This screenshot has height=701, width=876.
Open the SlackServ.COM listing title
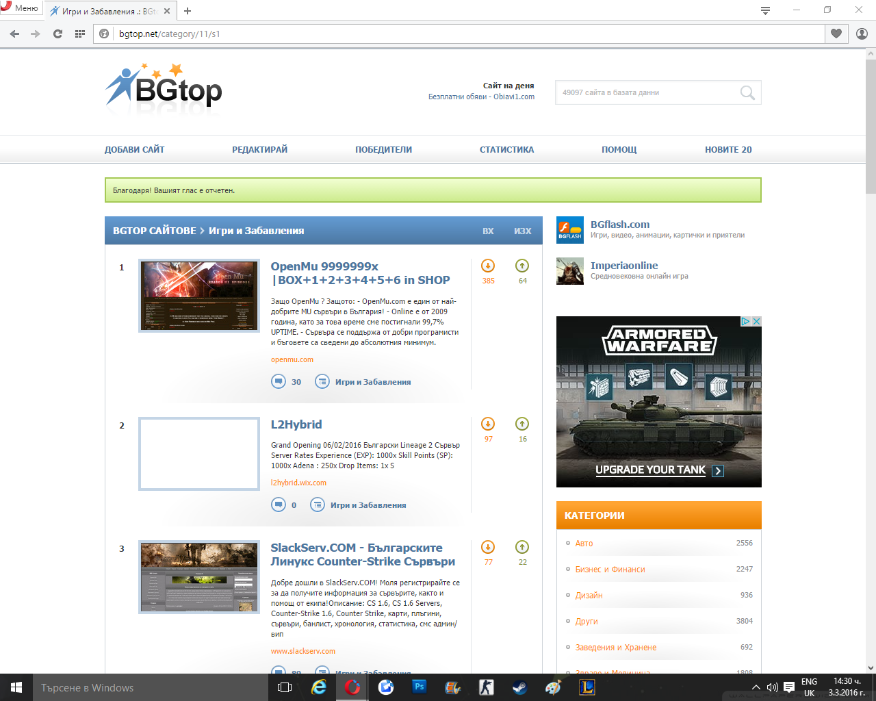(x=363, y=555)
